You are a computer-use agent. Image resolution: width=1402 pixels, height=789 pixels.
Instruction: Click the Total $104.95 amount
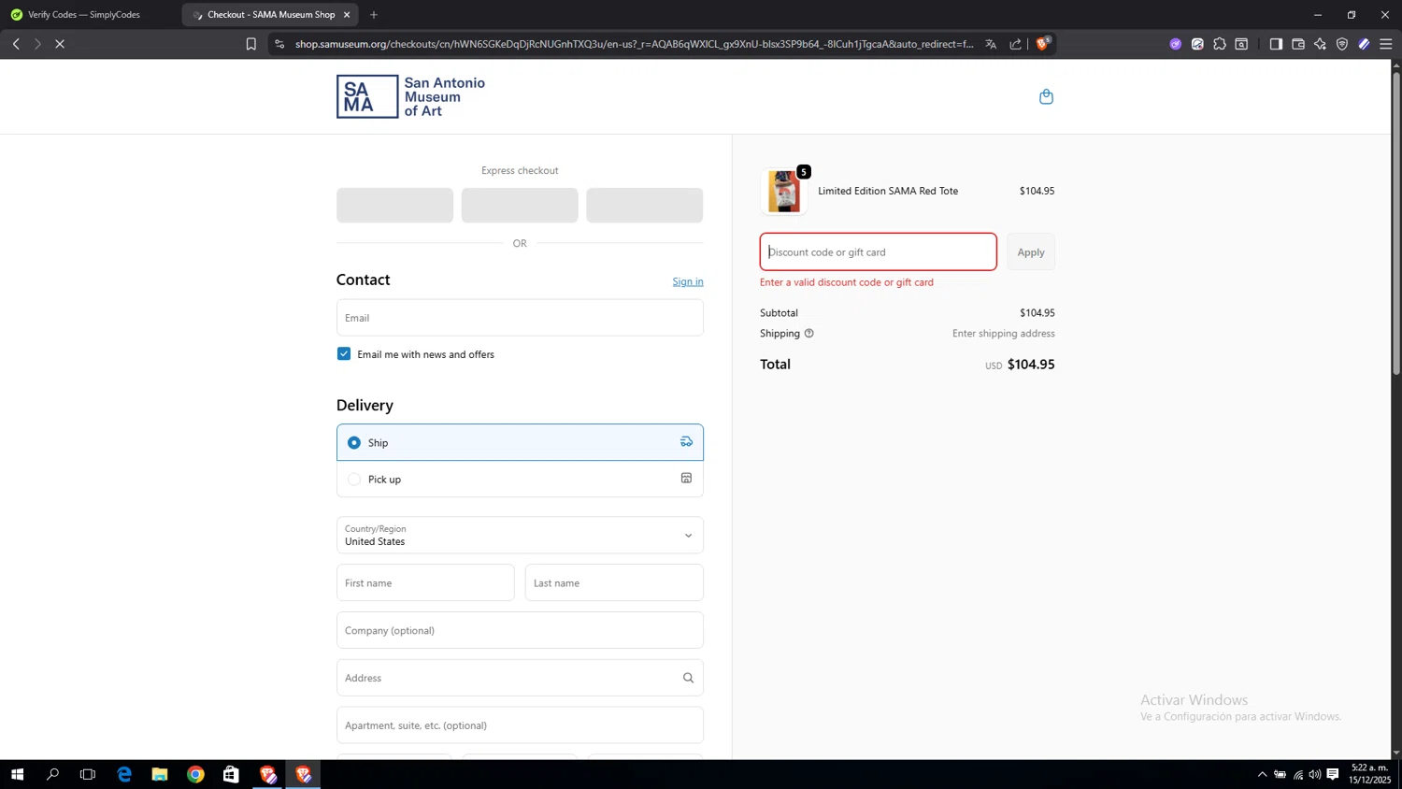pyautogui.click(x=1031, y=365)
